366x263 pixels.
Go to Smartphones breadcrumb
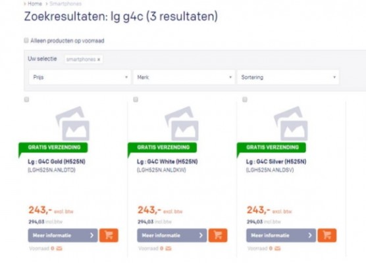click(66, 3)
